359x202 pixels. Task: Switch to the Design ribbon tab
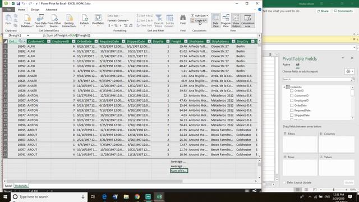pyautogui.click(x=35, y=10)
